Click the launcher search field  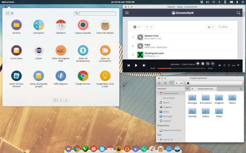(x=95, y=13)
